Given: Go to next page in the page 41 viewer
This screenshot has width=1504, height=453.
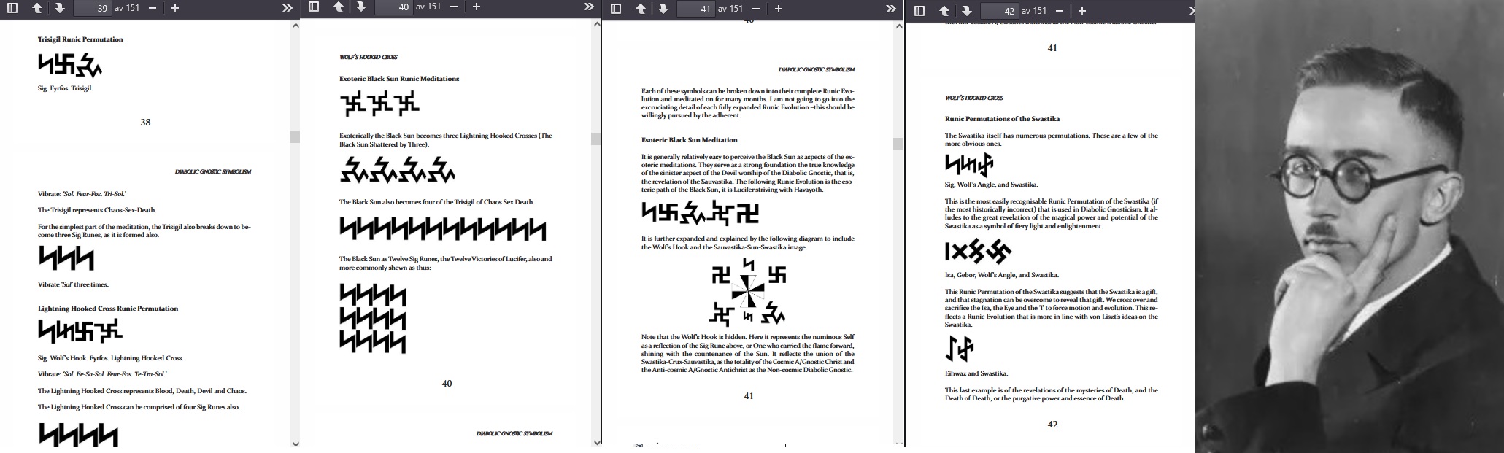Looking at the screenshot, I should coord(663,9).
